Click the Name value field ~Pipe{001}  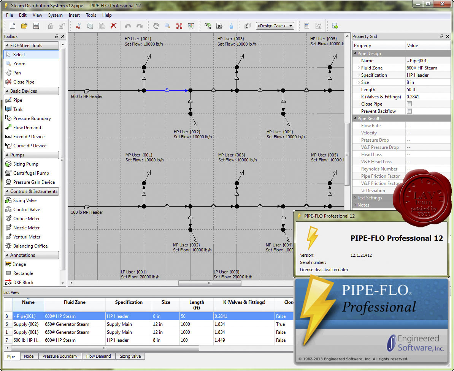click(x=428, y=60)
